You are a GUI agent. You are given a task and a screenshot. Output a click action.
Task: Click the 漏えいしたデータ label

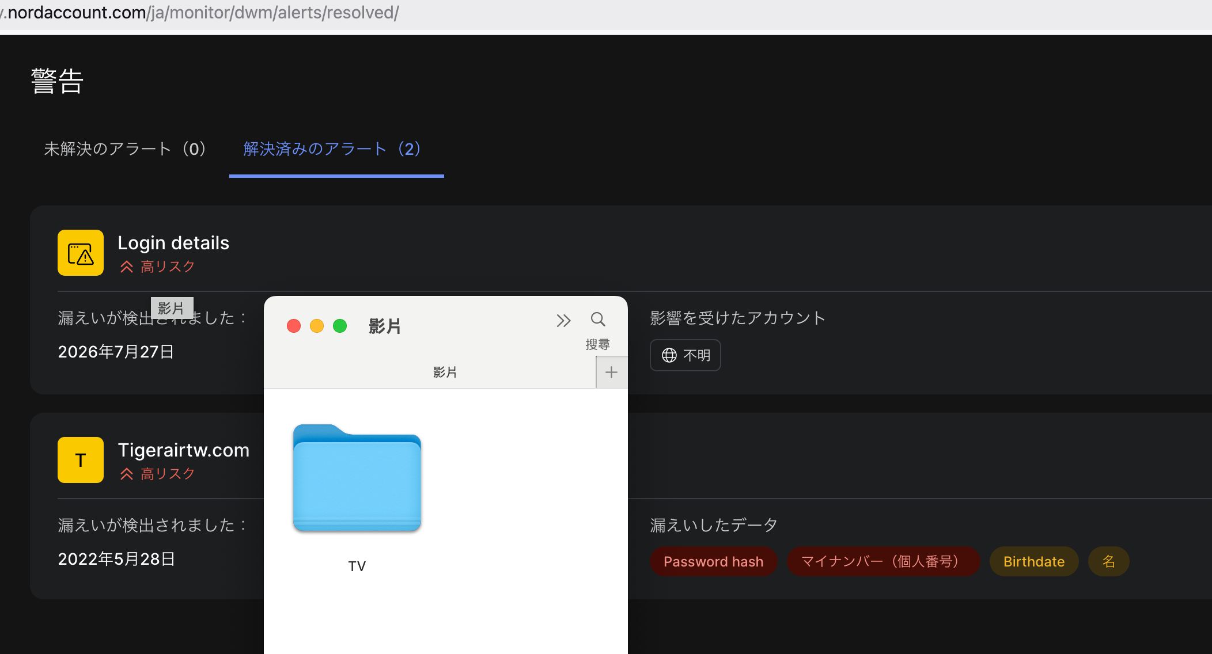pos(714,525)
